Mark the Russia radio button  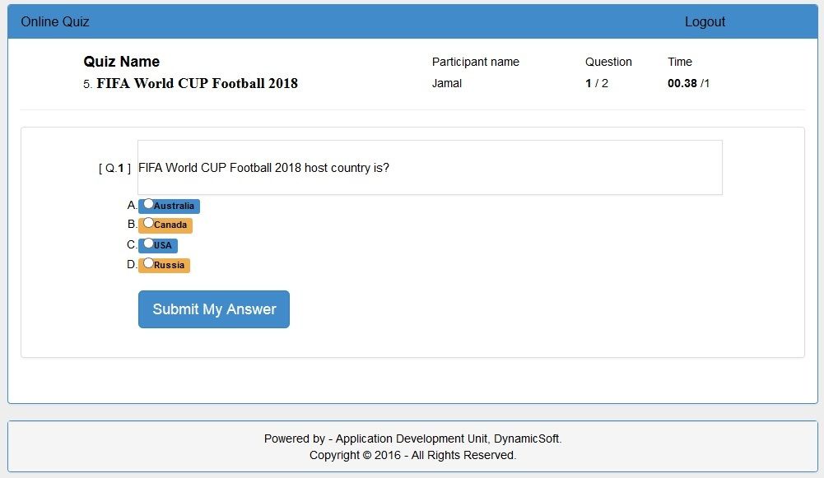point(148,263)
